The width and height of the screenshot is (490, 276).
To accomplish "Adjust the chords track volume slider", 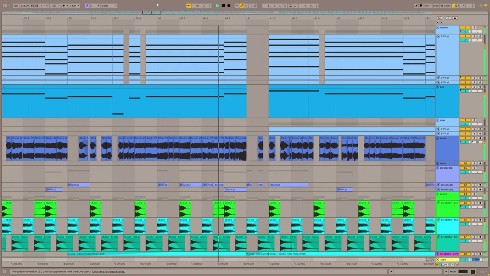I will [x=465, y=31].
